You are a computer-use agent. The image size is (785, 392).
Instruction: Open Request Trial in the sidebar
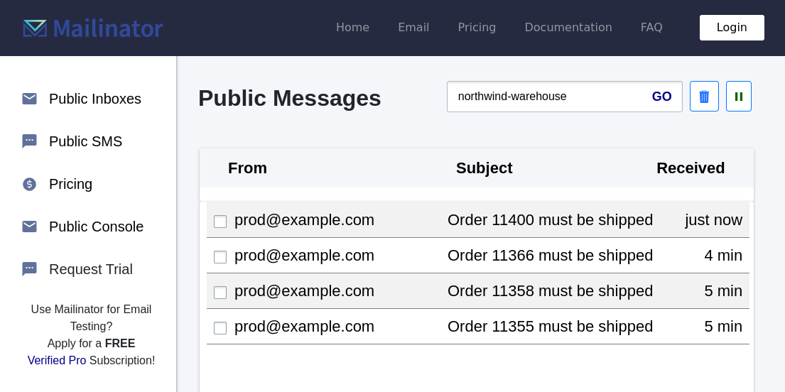(91, 269)
